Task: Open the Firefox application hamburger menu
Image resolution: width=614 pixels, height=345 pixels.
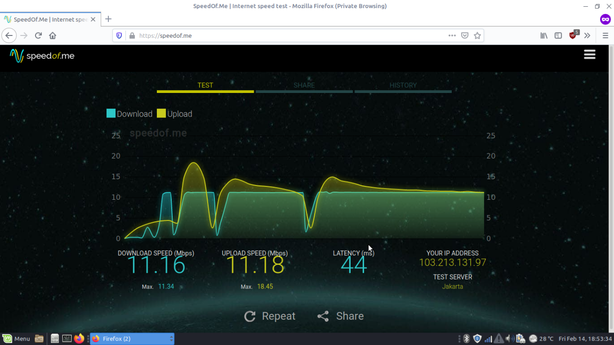Action: 605,35
